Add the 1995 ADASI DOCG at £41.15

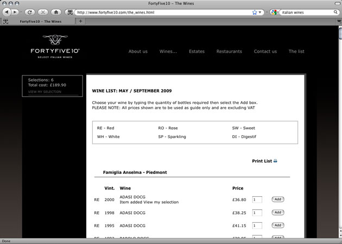[277, 225]
